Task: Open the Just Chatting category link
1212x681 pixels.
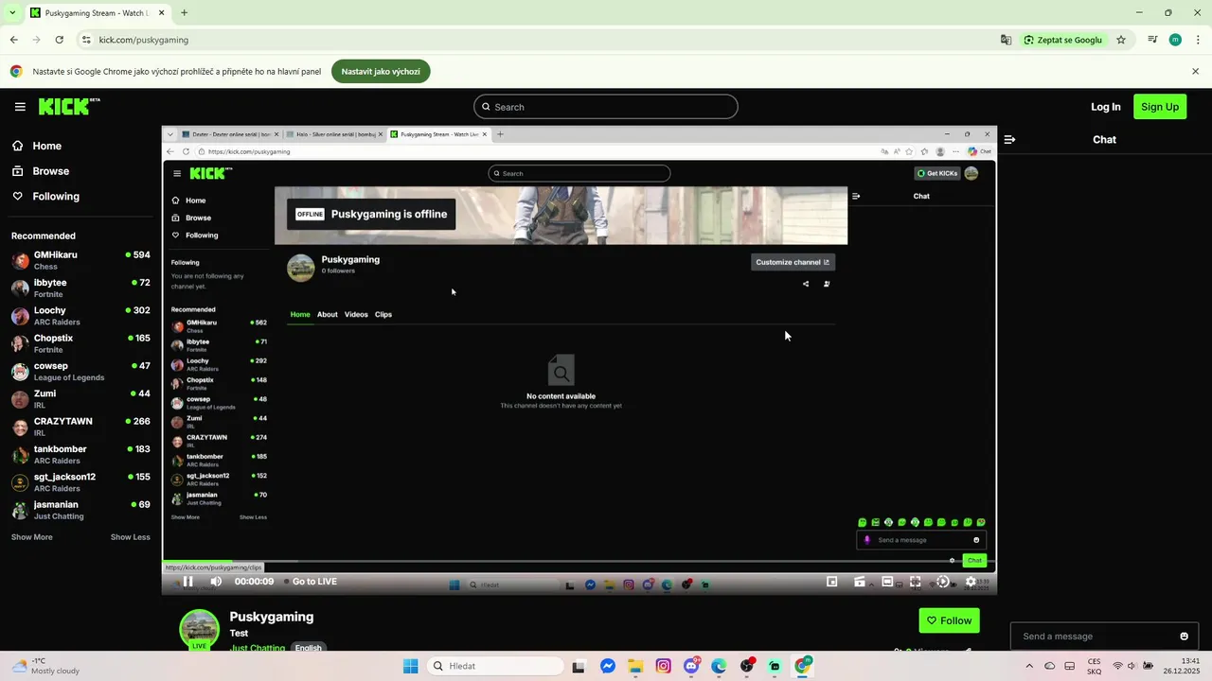Action: [258, 648]
